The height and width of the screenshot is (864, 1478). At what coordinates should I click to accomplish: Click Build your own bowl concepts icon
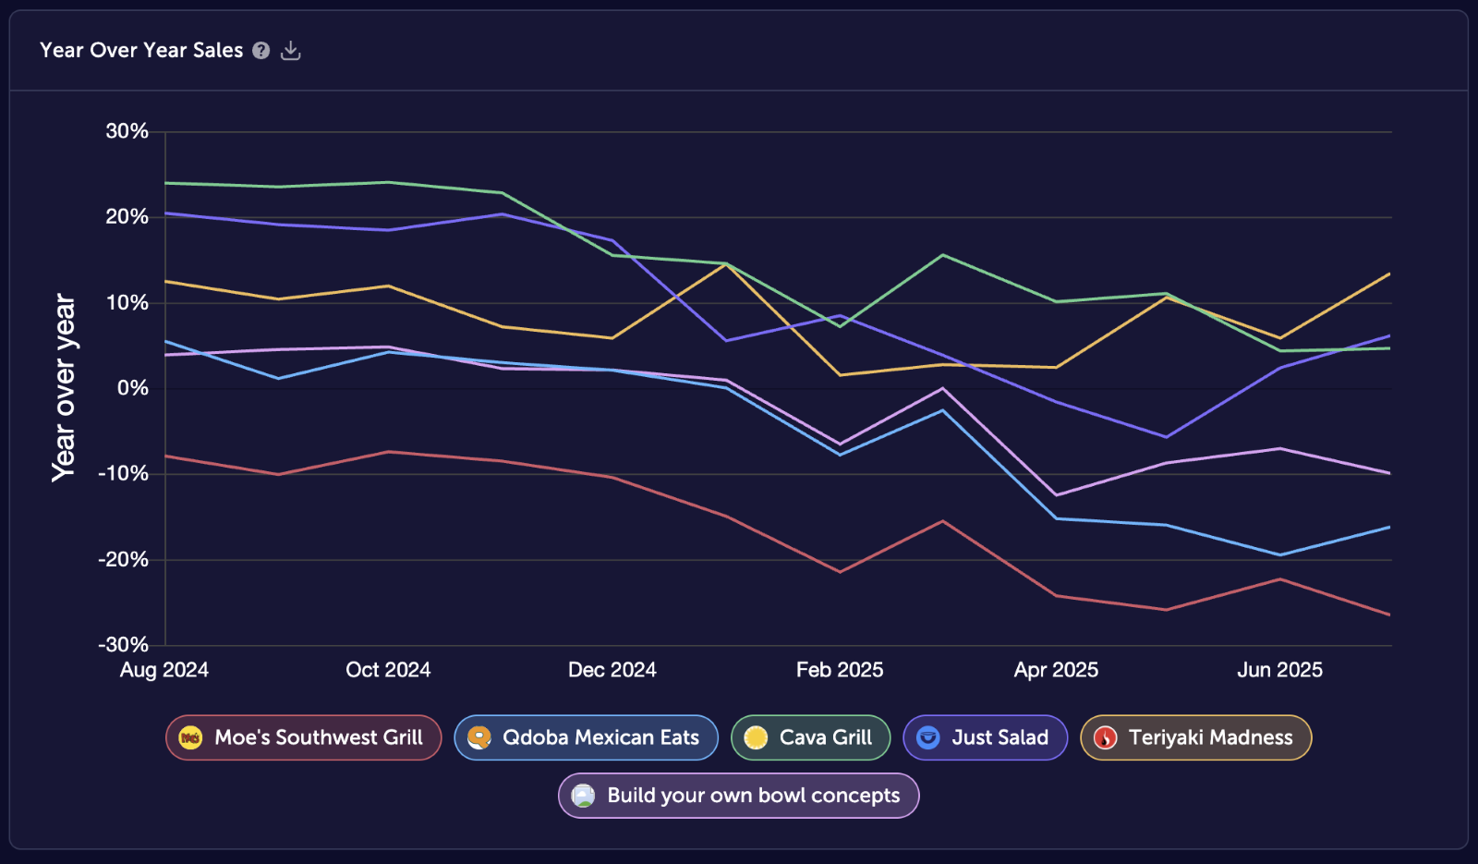[583, 796]
